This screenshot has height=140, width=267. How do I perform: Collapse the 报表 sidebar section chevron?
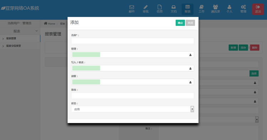click(36, 31)
